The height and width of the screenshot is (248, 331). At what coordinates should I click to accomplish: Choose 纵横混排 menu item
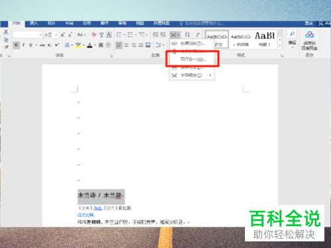tap(192, 43)
